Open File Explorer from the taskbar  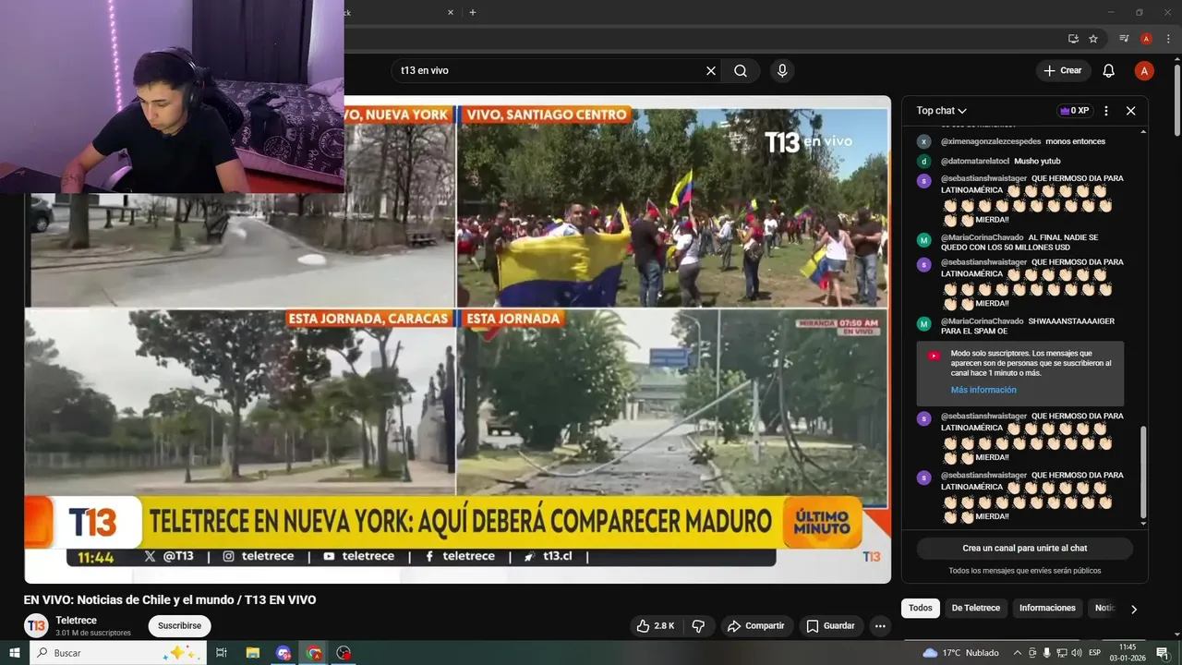[x=252, y=653]
